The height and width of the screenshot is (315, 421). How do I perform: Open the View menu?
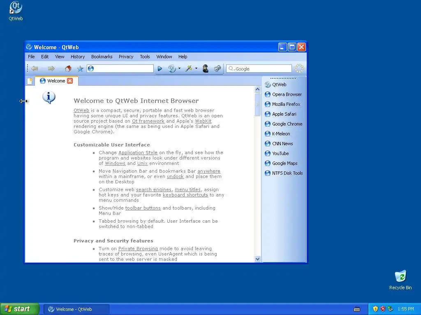pyautogui.click(x=60, y=57)
